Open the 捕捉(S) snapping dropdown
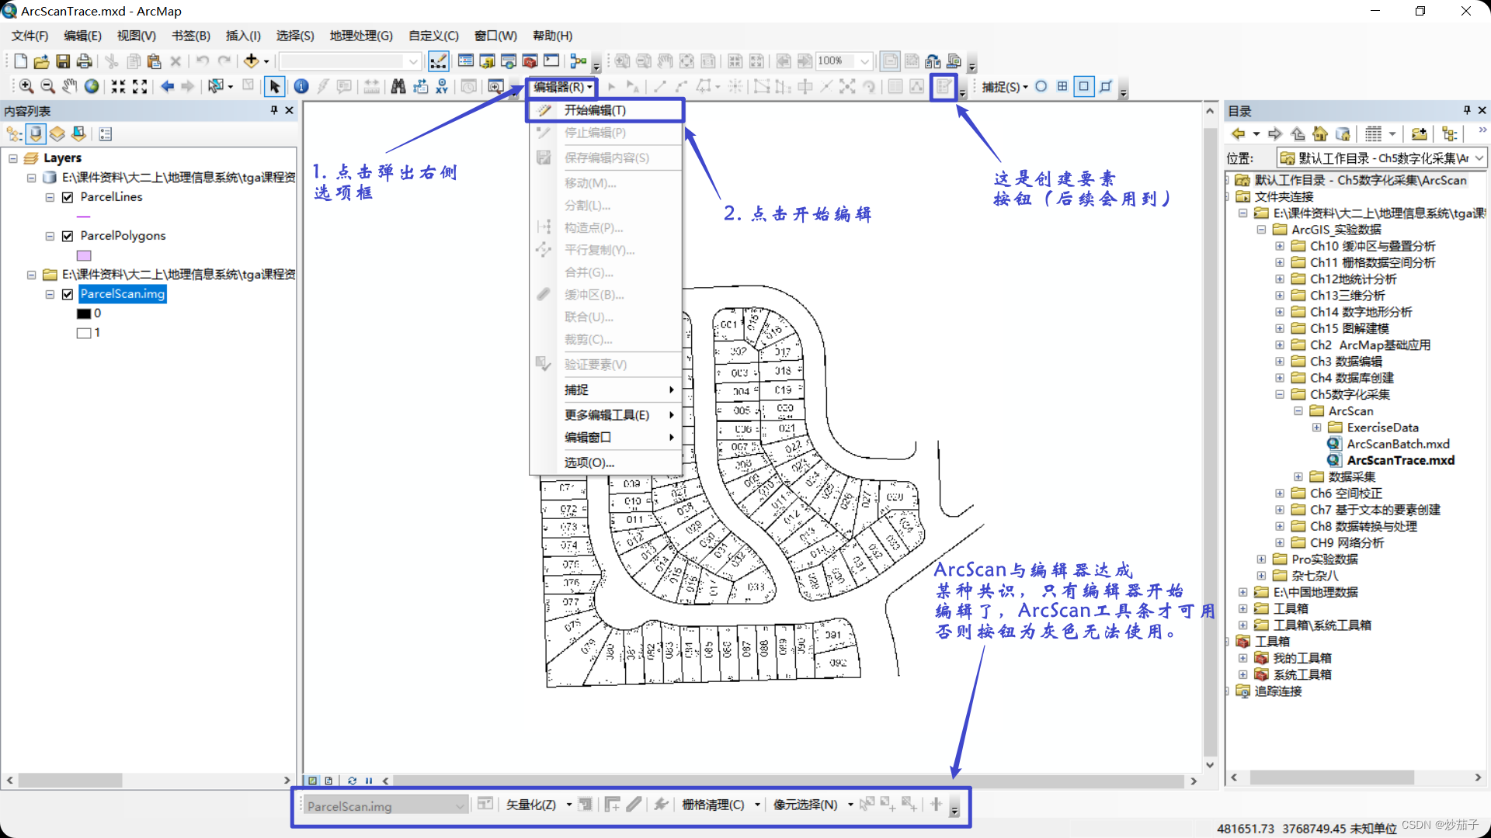The image size is (1491, 838). (1004, 87)
